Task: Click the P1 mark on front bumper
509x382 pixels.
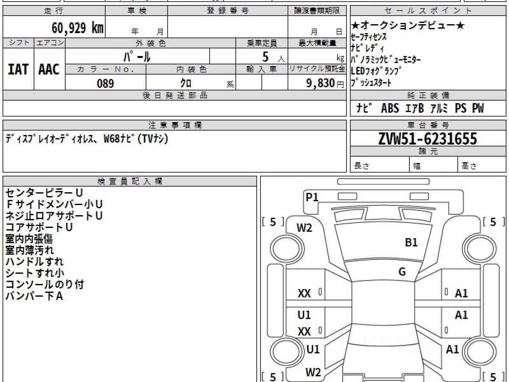Action: click(x=312, y=197)
